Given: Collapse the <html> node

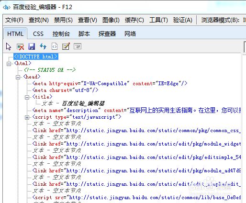Looking at the screenshot, I should click(x=9, y=64).
